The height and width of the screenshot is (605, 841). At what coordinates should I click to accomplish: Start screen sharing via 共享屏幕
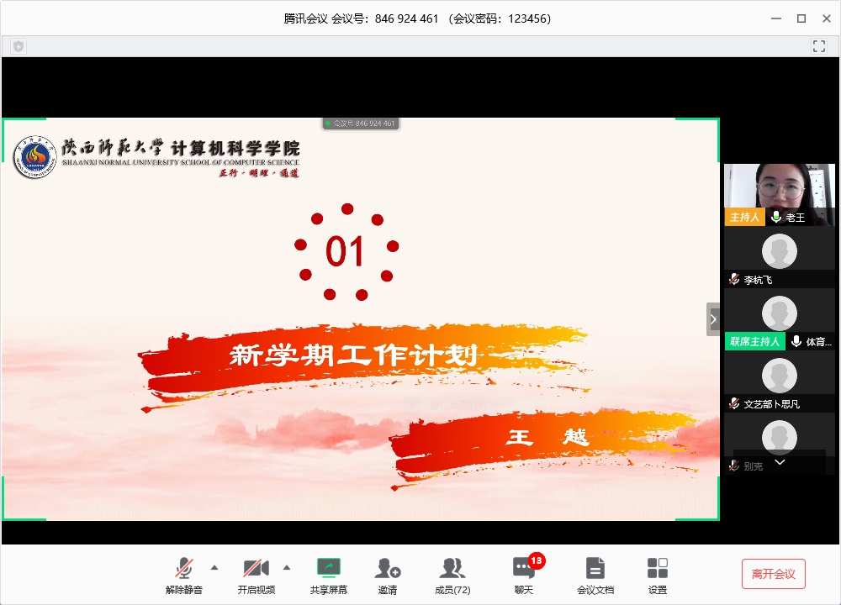coord(328,575)
